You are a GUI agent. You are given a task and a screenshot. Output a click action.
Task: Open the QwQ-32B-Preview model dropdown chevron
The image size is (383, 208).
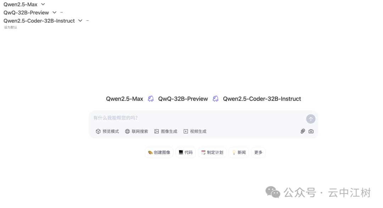(x=55, y=12)
